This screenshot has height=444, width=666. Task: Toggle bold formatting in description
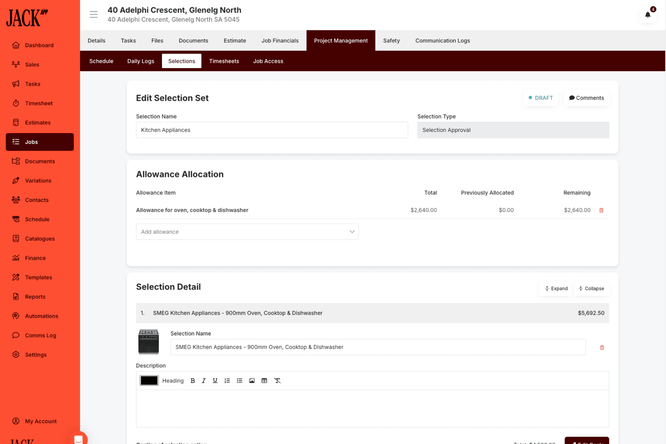point(193,381)
